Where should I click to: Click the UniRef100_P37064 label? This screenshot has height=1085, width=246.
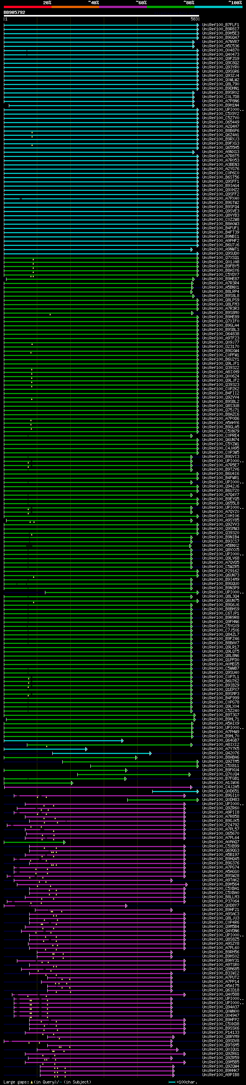(x=220, y=901)
